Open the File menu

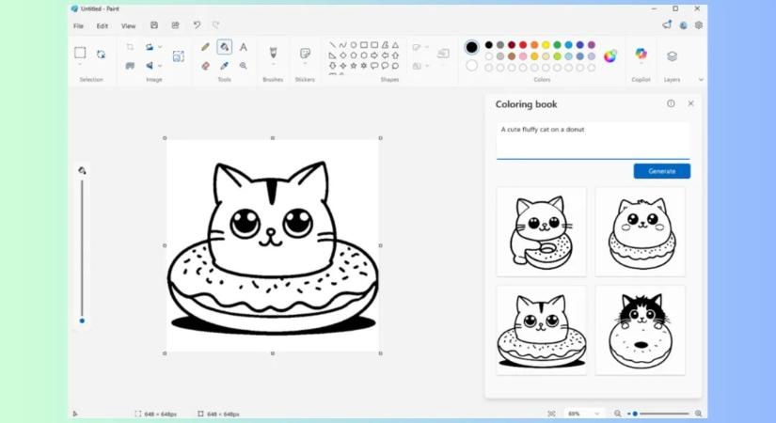tap(78, 25)
